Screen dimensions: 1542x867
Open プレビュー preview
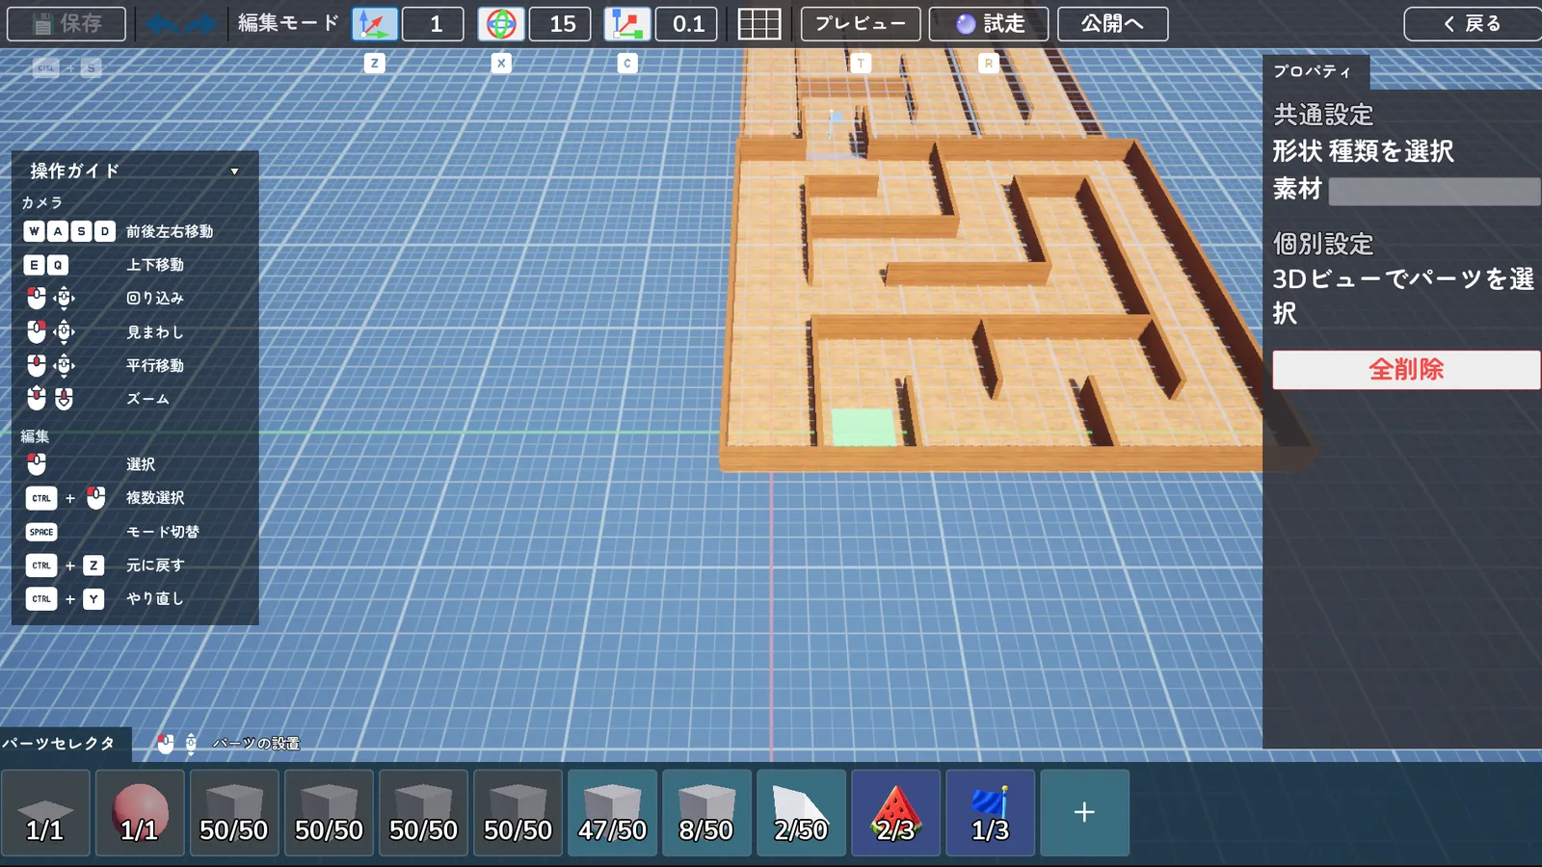click(x=861, y=23)
